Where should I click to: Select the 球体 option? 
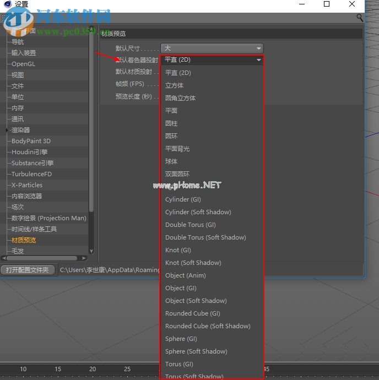tap(171, 161)
